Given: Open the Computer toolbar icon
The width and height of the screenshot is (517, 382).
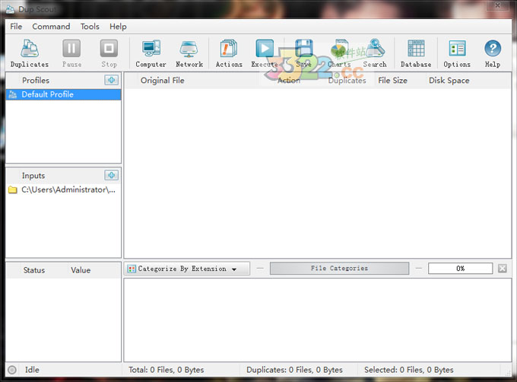Looking at the screenshot, I should pos(151,53).
